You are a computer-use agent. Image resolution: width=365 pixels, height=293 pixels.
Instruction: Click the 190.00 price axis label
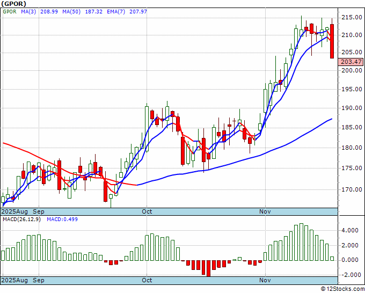(352, 108)
